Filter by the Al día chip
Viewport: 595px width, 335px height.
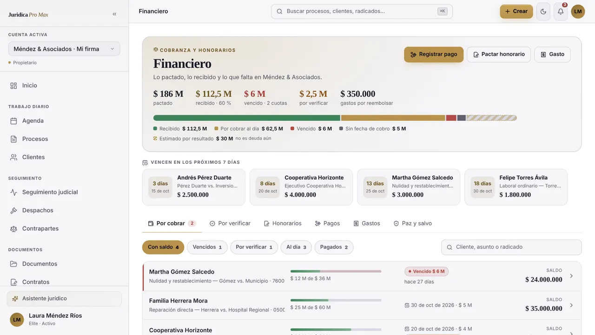296,247
